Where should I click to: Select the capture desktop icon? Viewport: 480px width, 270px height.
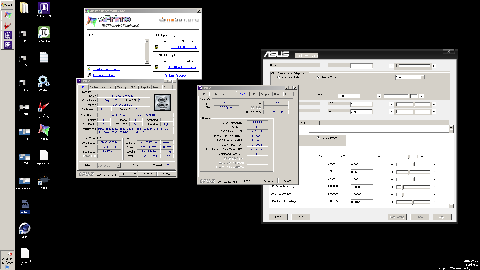click(x=25, y=206)
